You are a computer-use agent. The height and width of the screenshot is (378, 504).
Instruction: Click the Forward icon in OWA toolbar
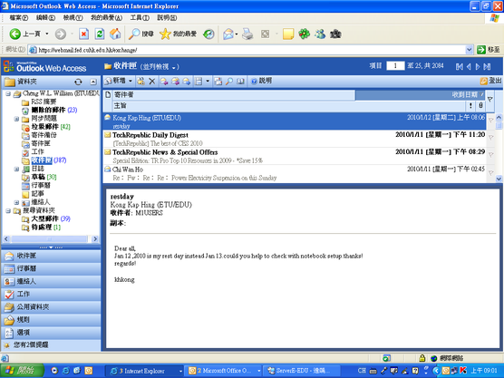point(187,82)
